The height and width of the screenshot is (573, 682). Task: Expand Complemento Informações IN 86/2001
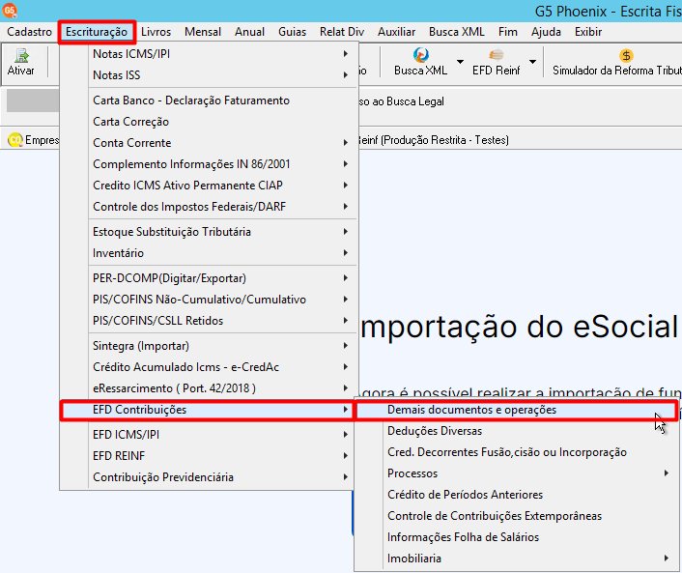coord(209,164)
